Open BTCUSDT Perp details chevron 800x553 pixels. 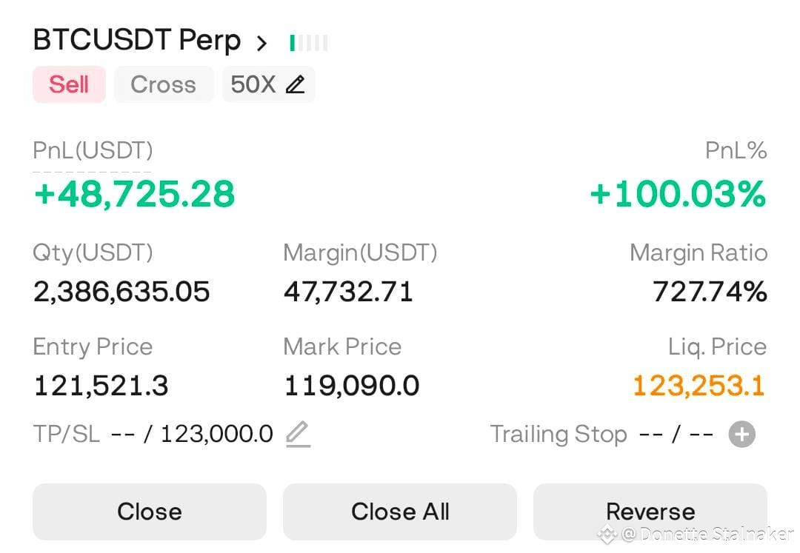coord(261,43)
